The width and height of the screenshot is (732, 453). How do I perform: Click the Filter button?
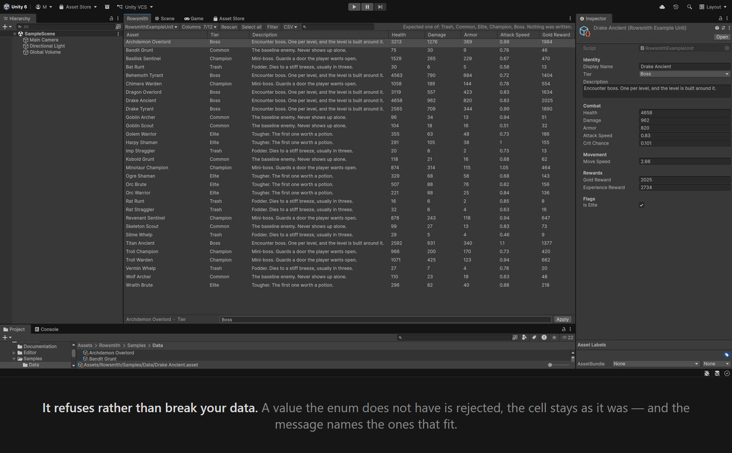(272, 27)
